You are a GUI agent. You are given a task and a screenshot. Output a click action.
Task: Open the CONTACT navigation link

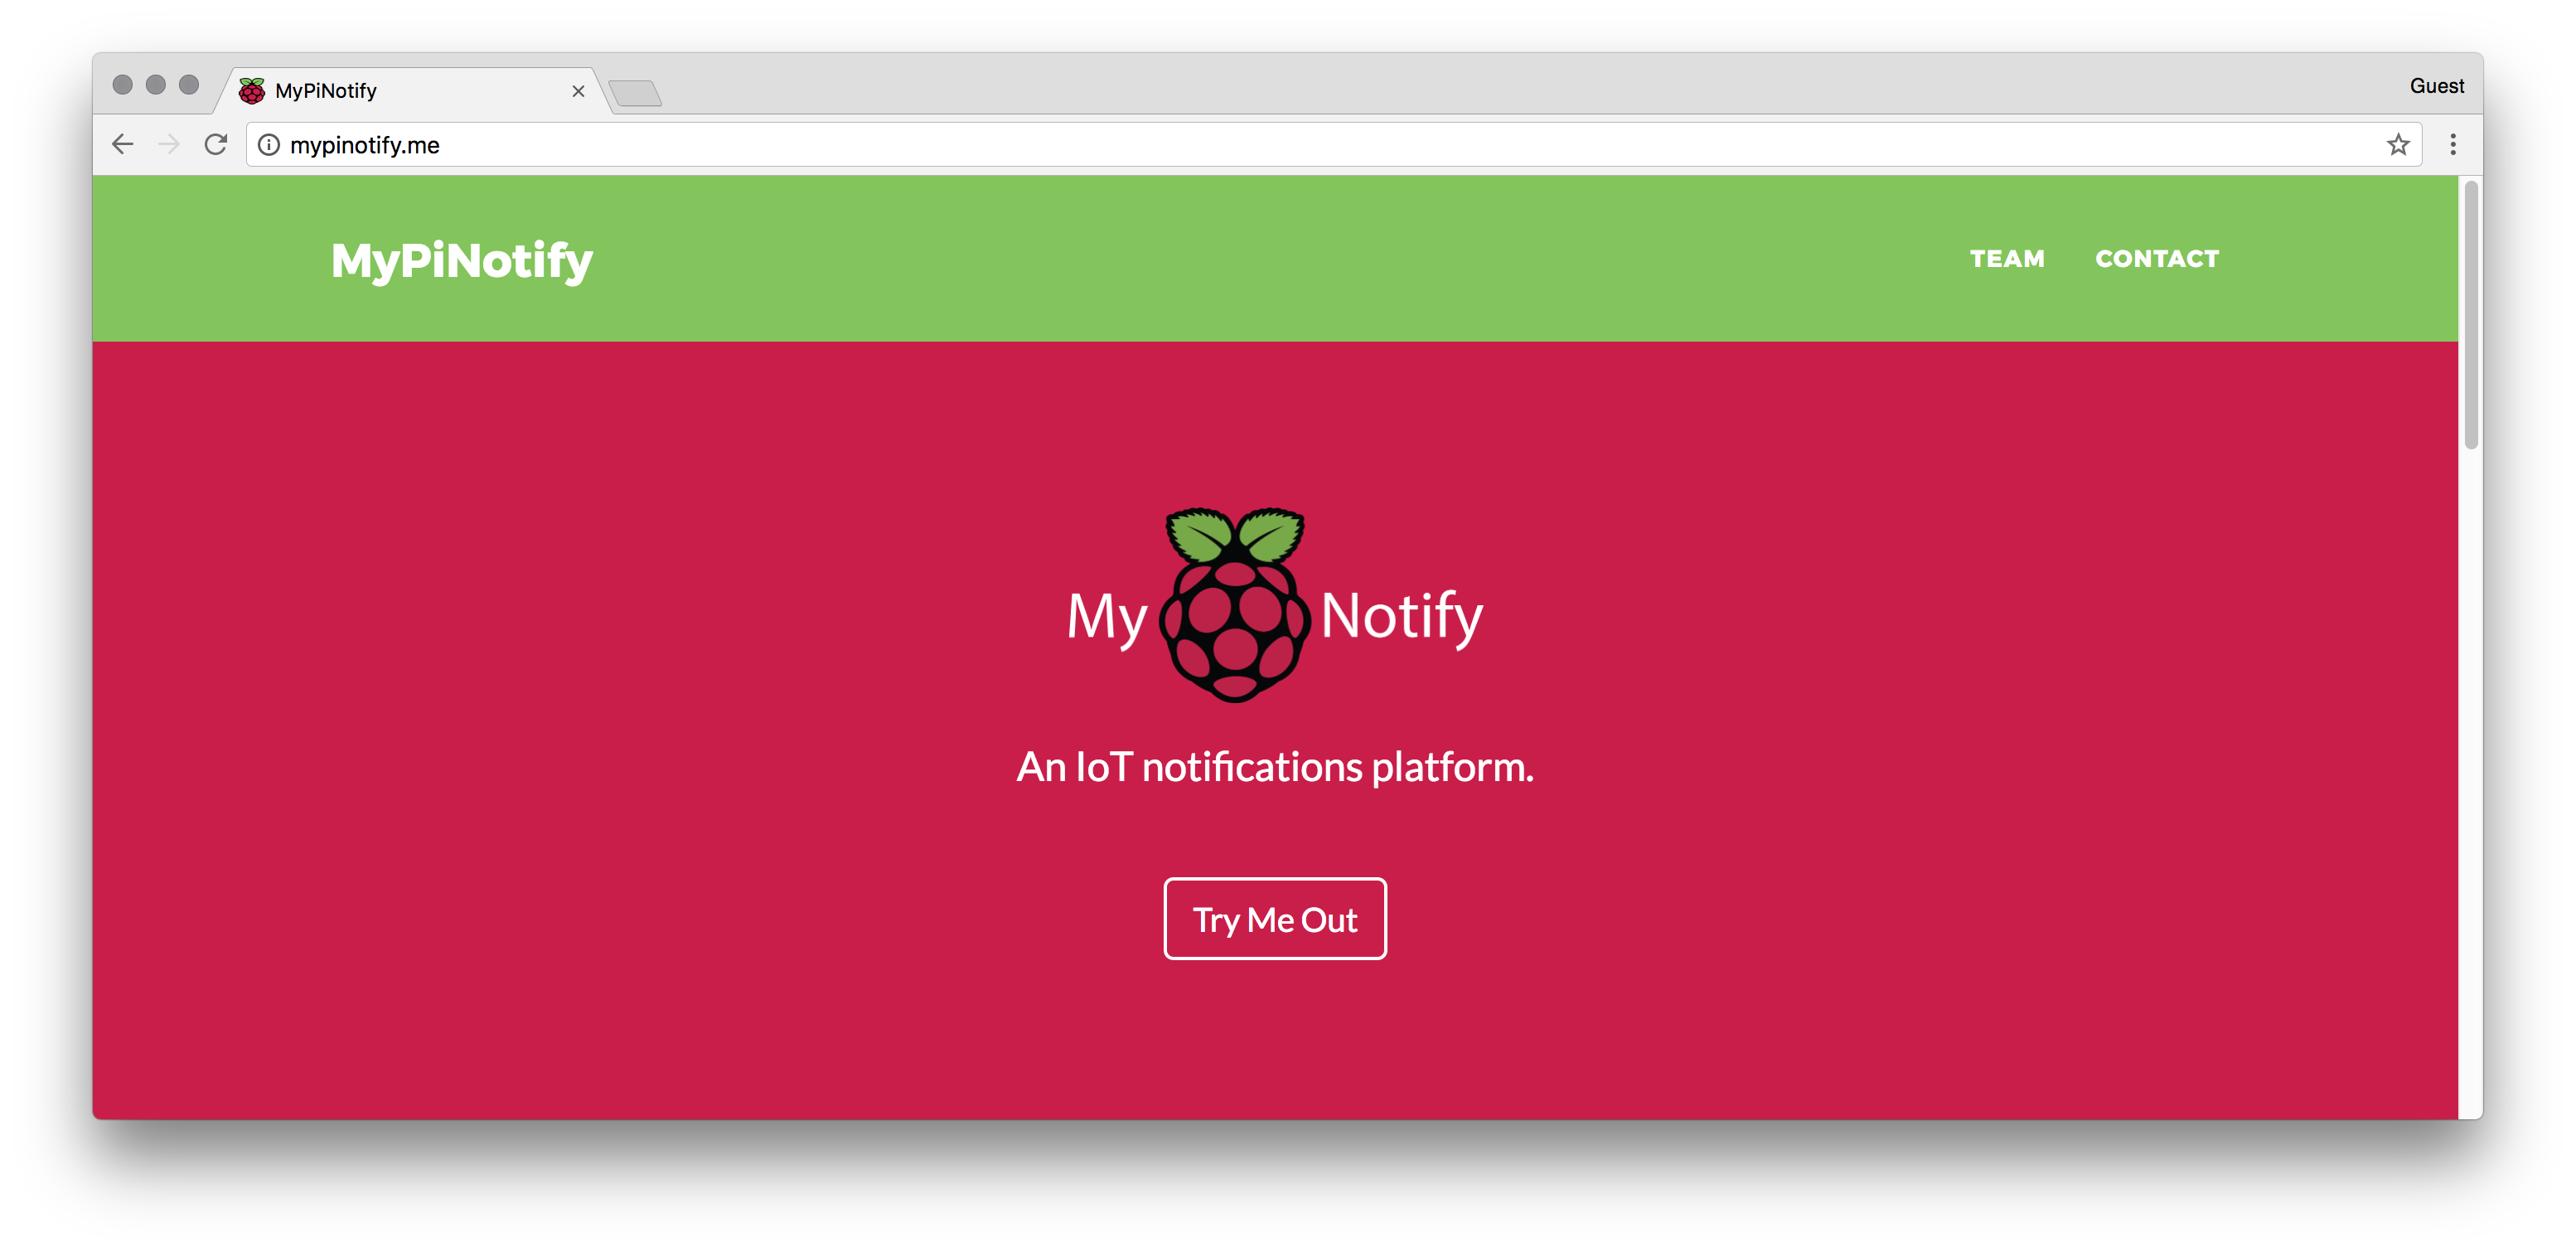[2157, 259]
